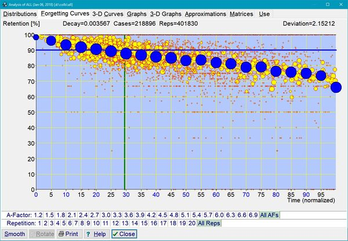Pick Repetition 18
Viewport: 348px width, 241px height.
173,223
